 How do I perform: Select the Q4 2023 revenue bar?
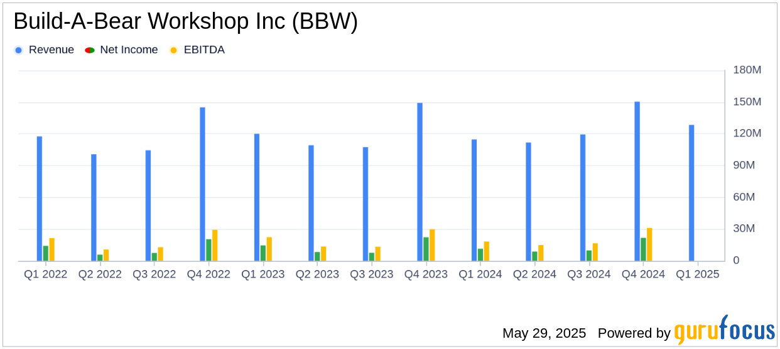coord(420,182)
